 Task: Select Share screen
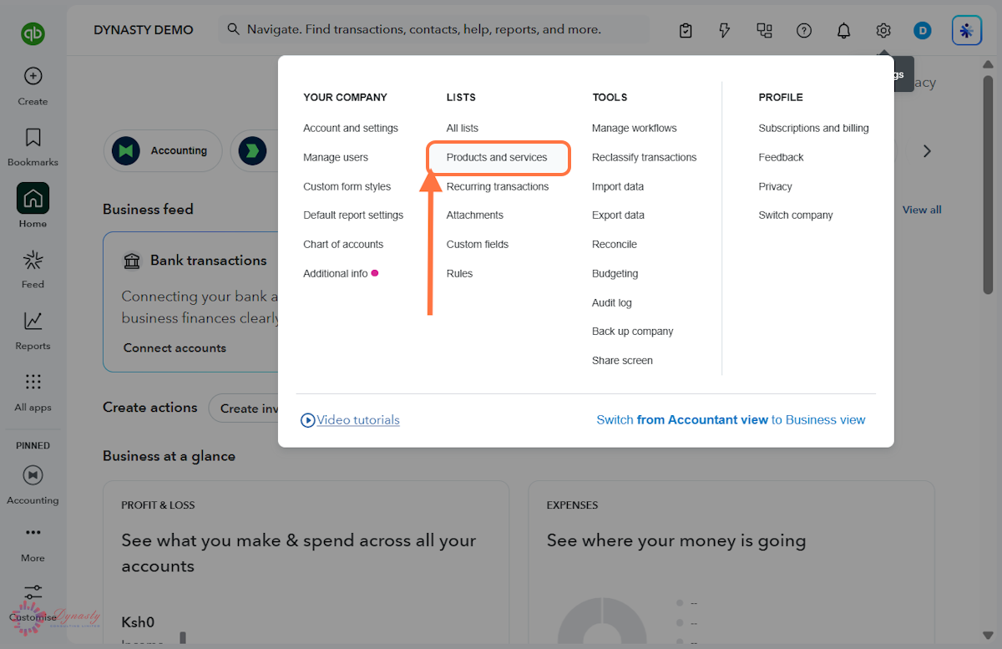click(x=622, y=360)
